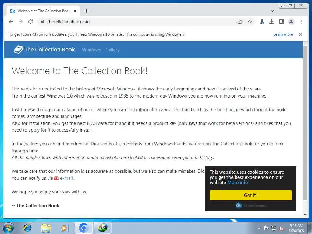Screen dimensions: 312x234
Task: Click the share page icon in address bar
Action: tap(240, 22)
